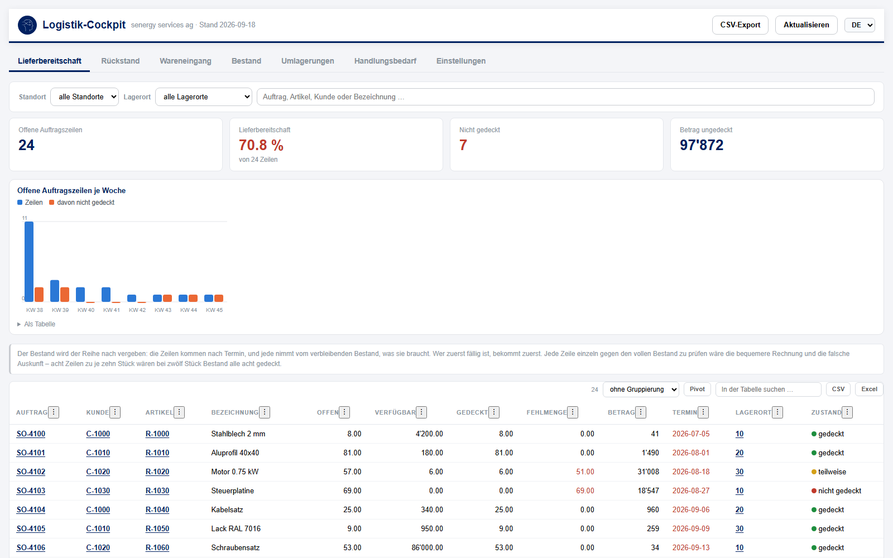The height and width of the screenshot is (558, 893).
Task: Open column menu for AUFTRAG
Action: point(54,412)
